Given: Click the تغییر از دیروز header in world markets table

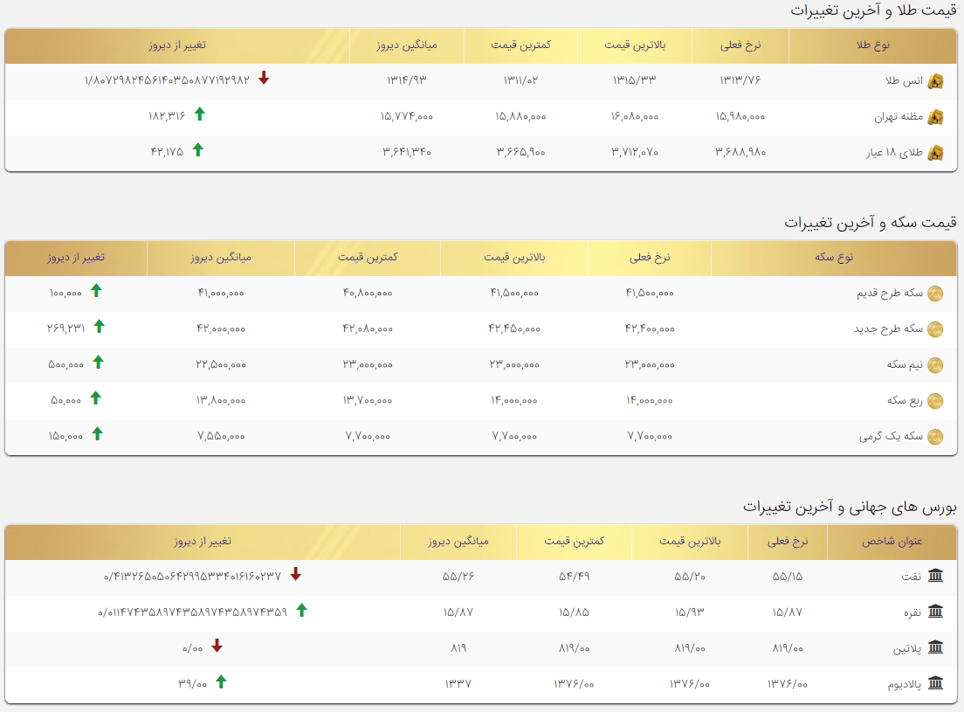Looking at the screenshot, I should (x=203, y=541).
